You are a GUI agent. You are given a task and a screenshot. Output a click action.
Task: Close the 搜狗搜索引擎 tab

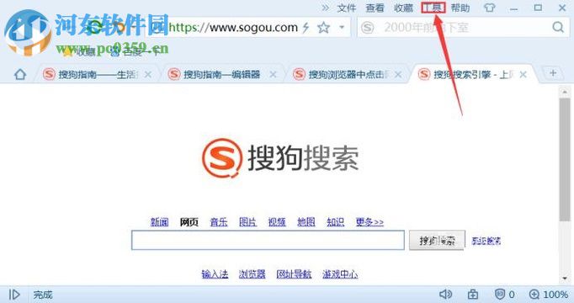(524, 75)
